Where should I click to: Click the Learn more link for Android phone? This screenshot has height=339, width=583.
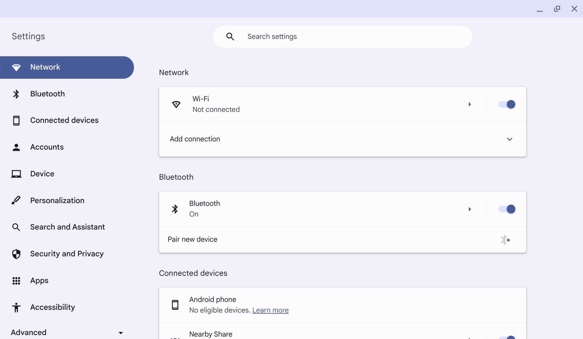[270, 310]
